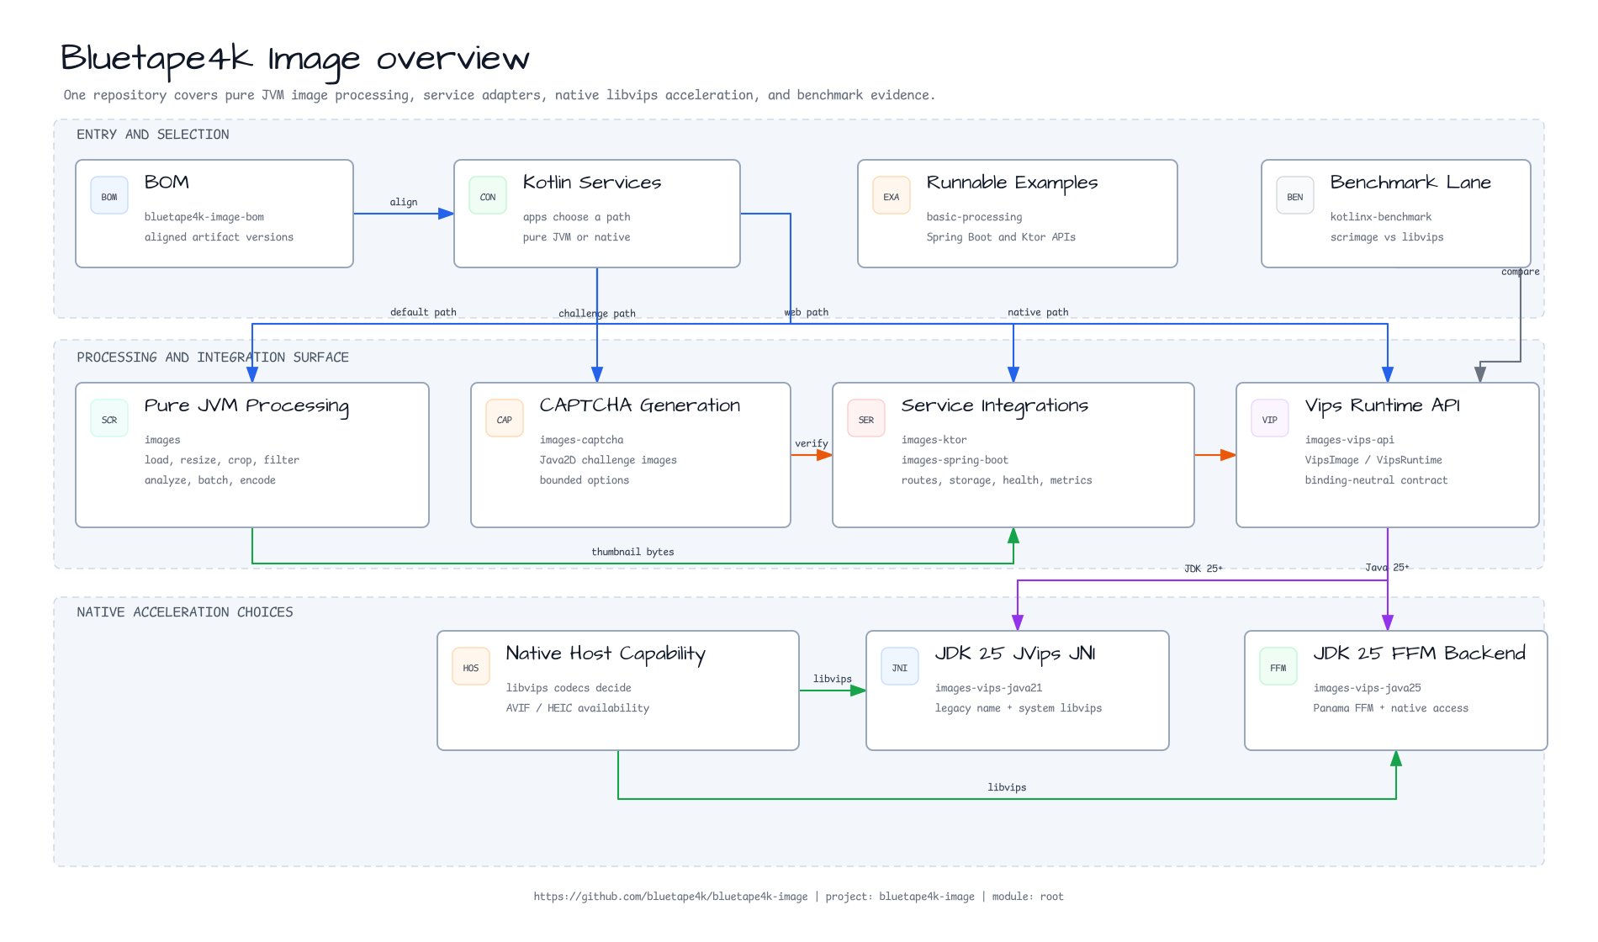Click 'AVIF / HEIC availability' text
Screen dimensions: 1598x942
click(x=577, y=708)
